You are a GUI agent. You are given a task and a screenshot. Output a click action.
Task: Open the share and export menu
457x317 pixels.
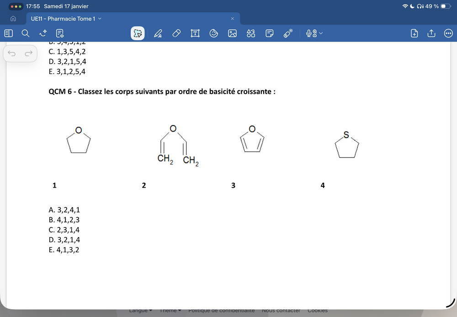[431, 33]
